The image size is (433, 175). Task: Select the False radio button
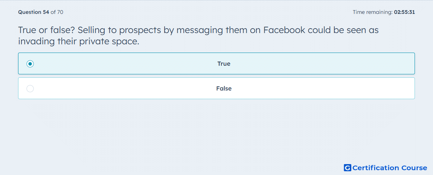tap(30, 89)
